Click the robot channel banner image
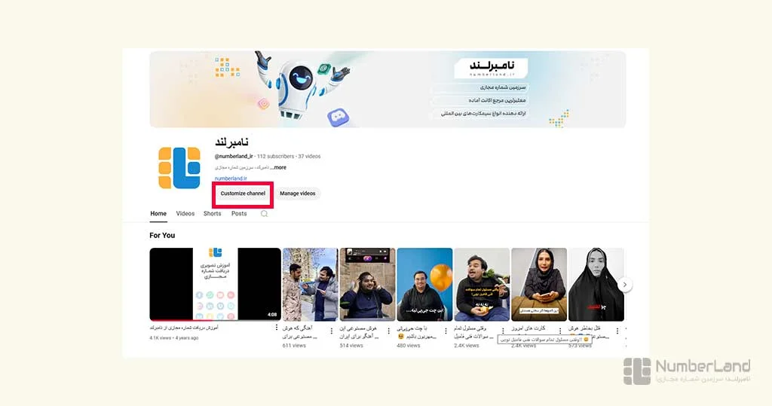This screenshot has width=772, height=406. tap(388, 89)
